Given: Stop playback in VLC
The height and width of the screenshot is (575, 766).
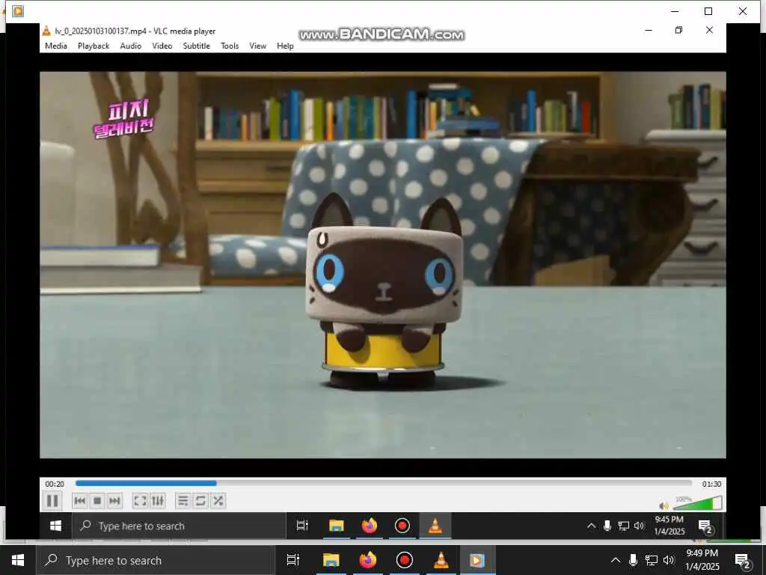Looking at the screenshot, I should [x=96, y=501].
